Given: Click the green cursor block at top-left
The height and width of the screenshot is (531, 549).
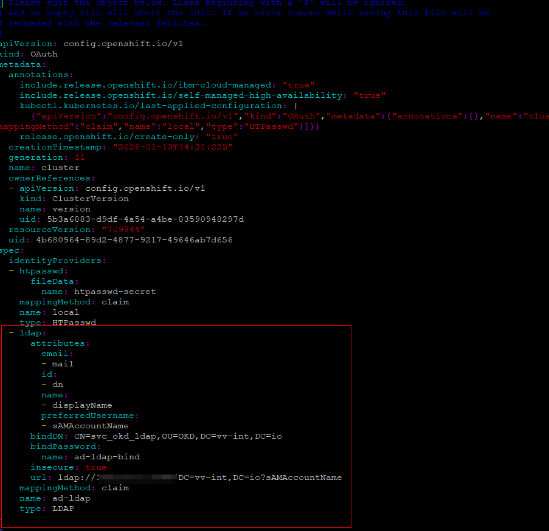Looking at the screenshot, I should point(2,3).
